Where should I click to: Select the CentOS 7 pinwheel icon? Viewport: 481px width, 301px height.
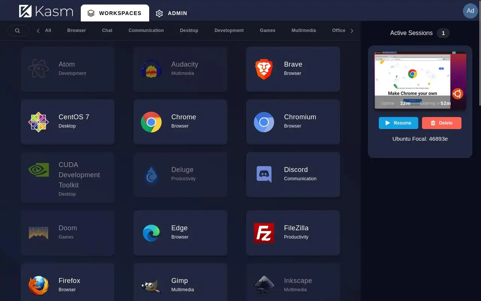tap(38, 122)
